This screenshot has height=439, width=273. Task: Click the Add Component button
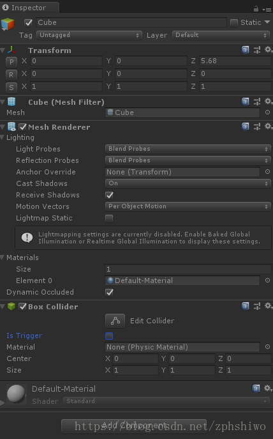click(x=134, y=426)
